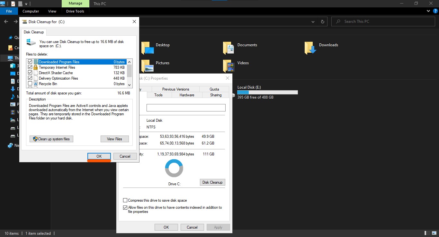
Task: Click the New folder quick access toolbar icon
Action: tap(20, 4)
